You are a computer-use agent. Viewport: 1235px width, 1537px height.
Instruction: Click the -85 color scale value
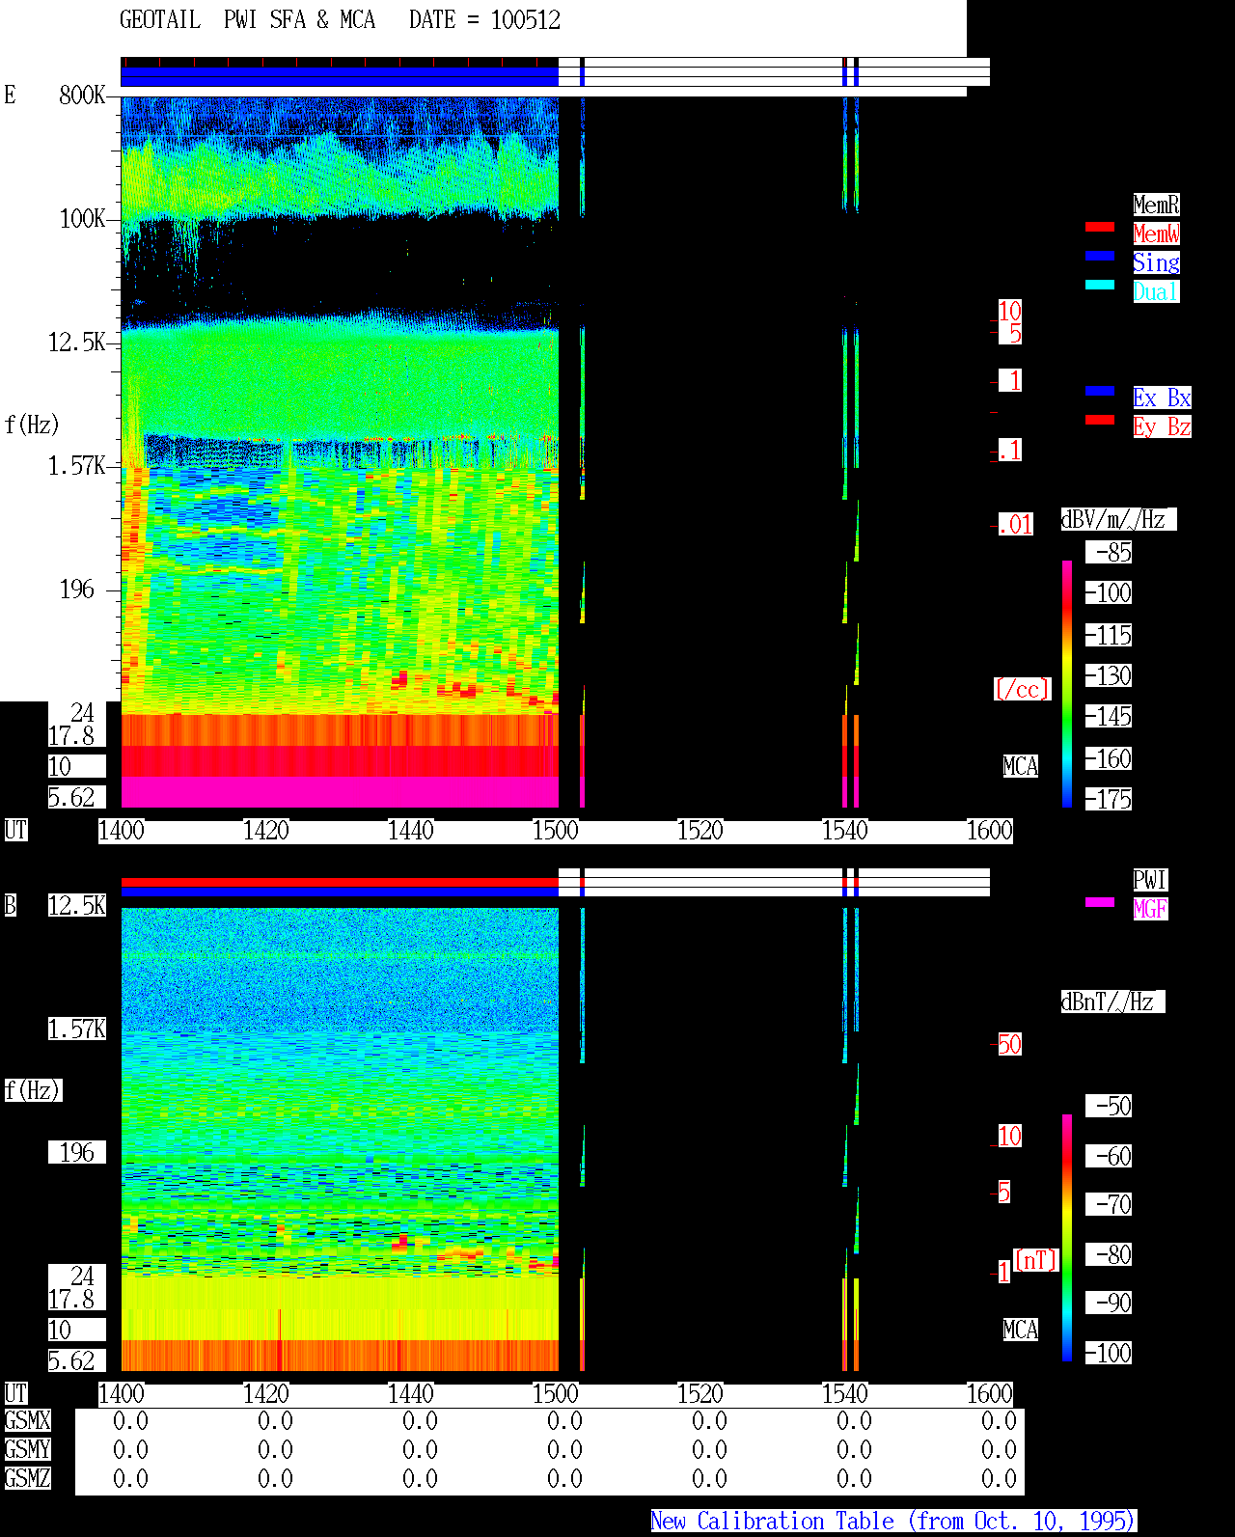click(x=1109, y=552)
